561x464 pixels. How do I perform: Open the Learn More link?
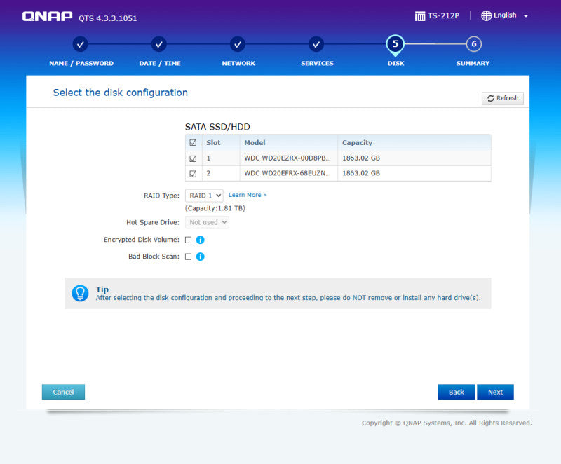tap(248, 195)
